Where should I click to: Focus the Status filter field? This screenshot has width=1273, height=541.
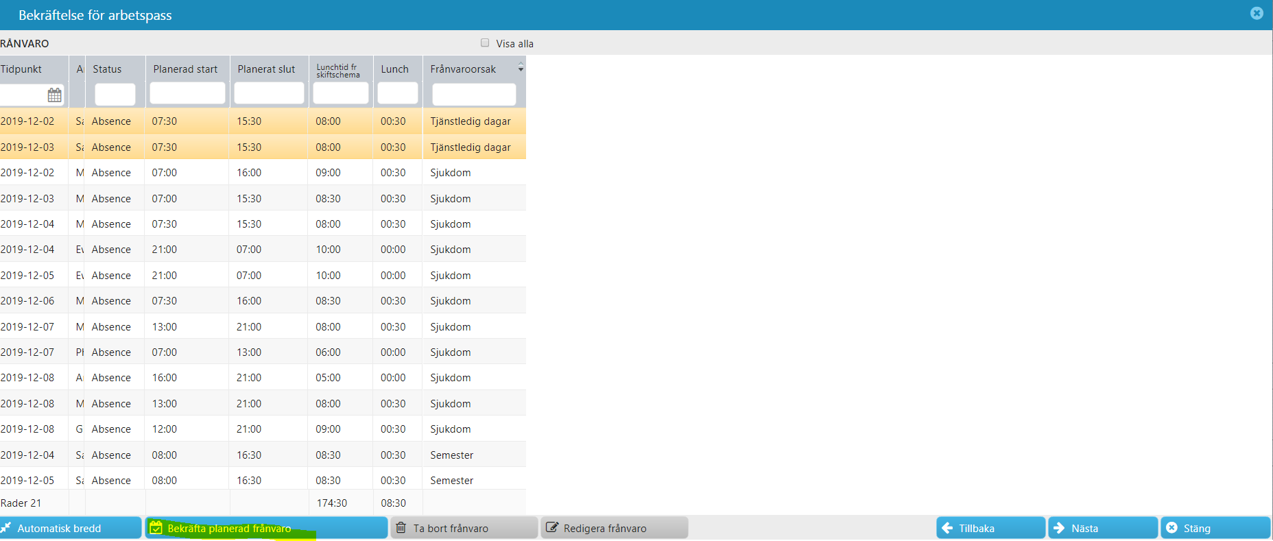tap(115, 94)
